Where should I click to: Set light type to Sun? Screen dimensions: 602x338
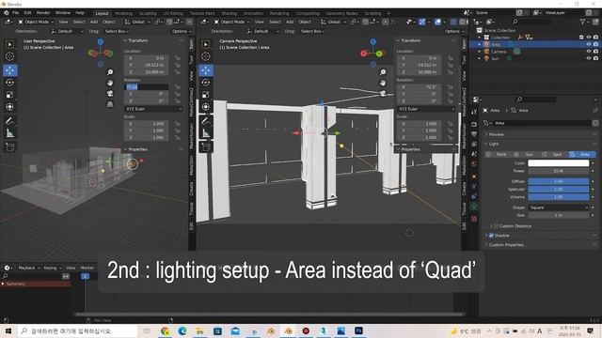(x=526, y=154)
